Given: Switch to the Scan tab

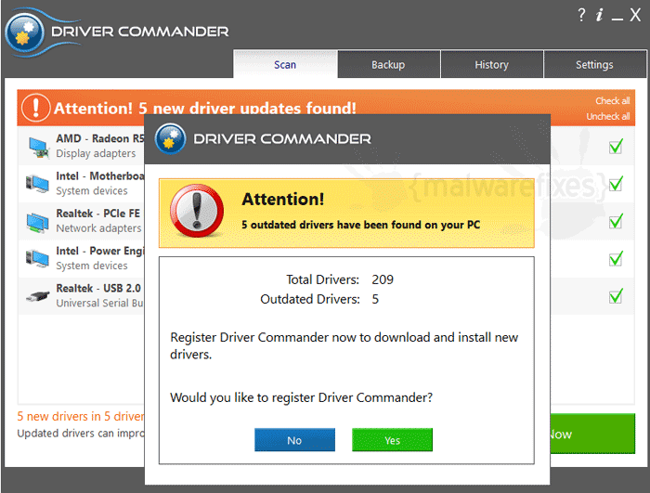Looking at the screenshot, I should (x=285, y=64).
